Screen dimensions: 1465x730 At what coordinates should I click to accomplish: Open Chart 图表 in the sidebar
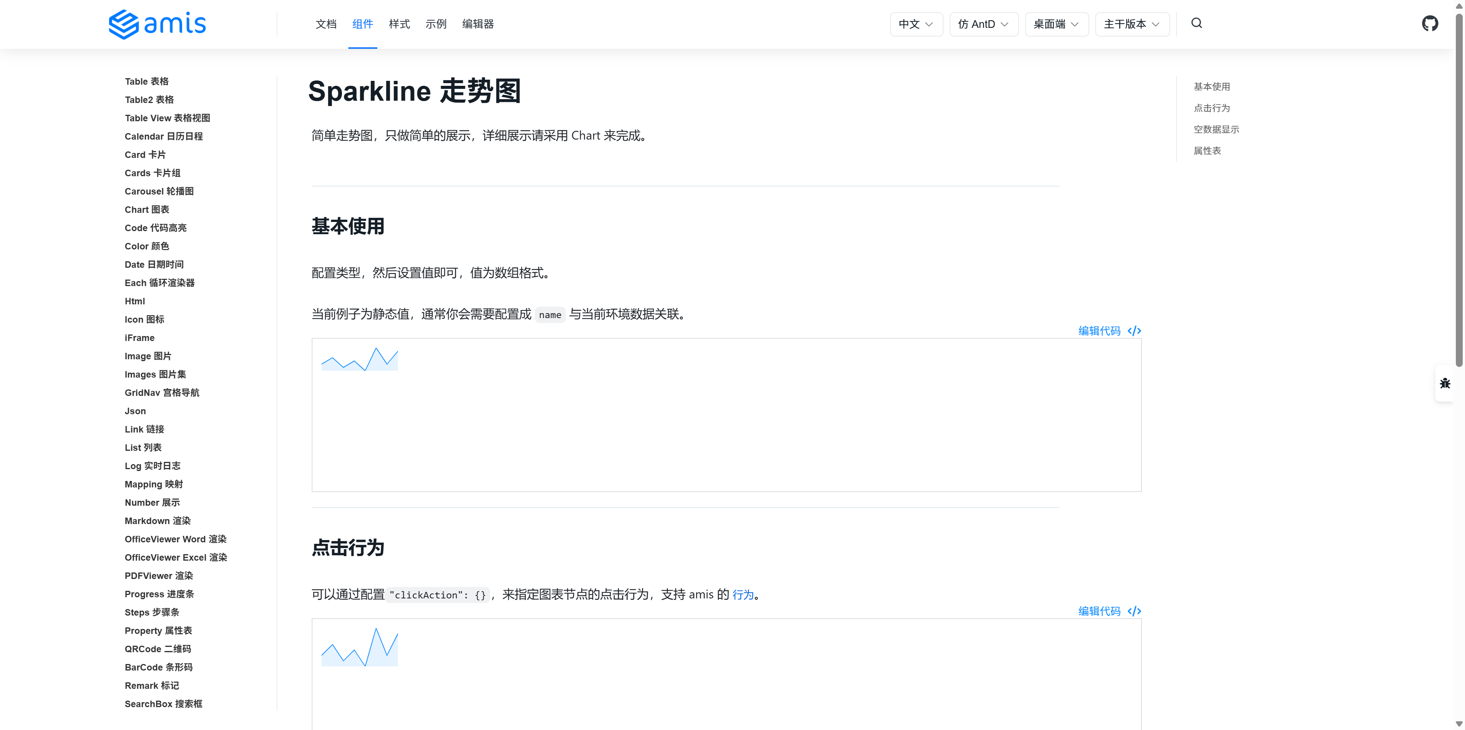[x=147, y=210]
